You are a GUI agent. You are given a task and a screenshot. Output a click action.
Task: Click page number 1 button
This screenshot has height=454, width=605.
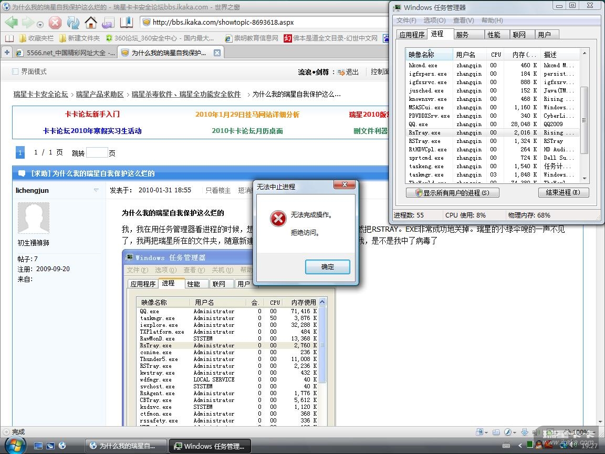[x=20, y=152]
